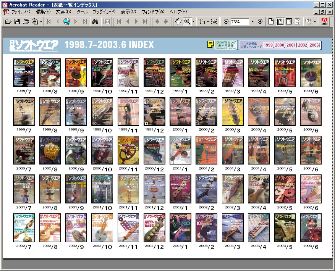The image size is (335, 271).
Task: Open the 2002 source code link
Action: (x=303, y=45)
